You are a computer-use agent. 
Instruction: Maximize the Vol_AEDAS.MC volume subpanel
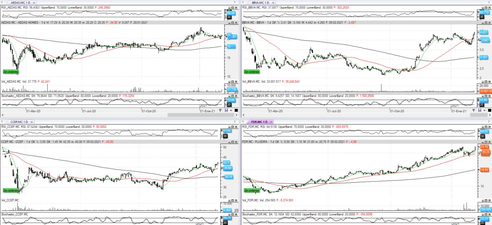(233, 82)
